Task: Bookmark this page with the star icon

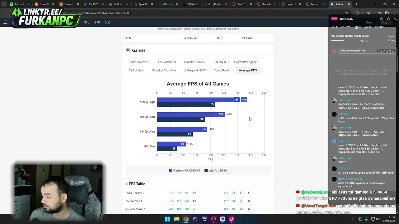Action: tap(347, 13)
